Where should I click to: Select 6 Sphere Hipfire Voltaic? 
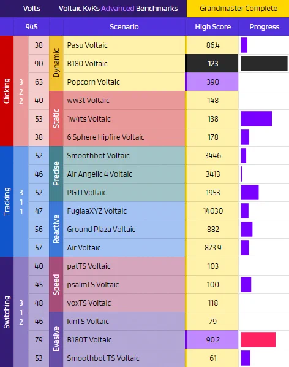[105, 137]
